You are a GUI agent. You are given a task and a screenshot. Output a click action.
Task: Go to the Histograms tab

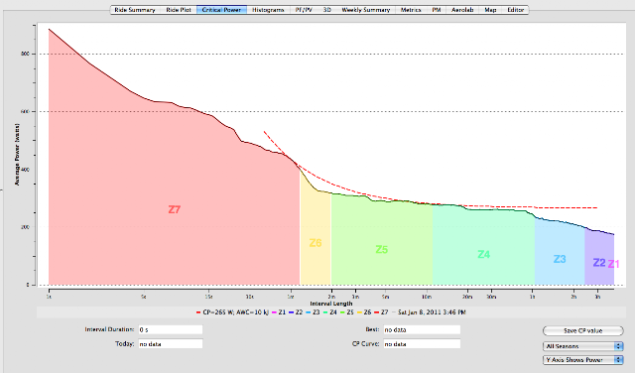[268, 10]
